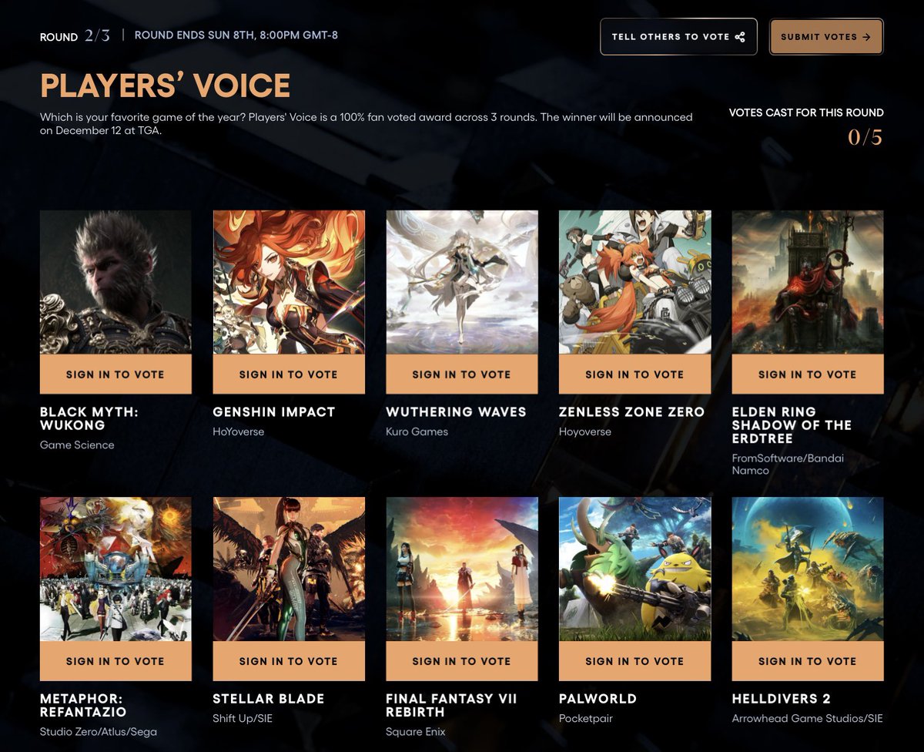The height and width of the screenshot is (752, 924).
Task: Click the Submit Votes button
Action: coord(826,37)
